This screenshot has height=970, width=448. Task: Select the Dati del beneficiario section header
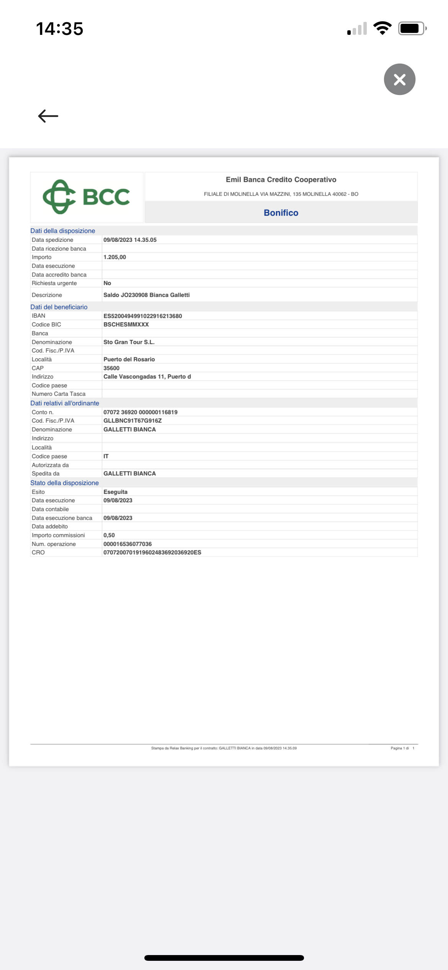[59, 307]
